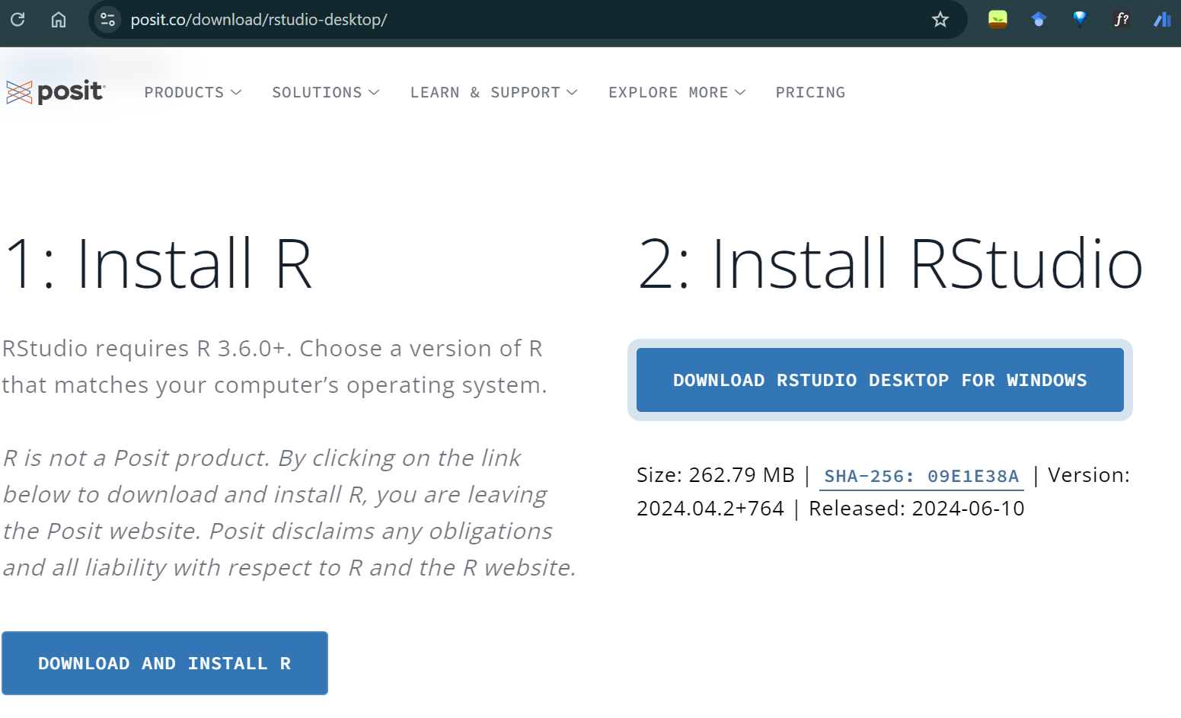Expand the Learn & Support menu
Viewport: 1181px width, 718px height.
[493, 92]
